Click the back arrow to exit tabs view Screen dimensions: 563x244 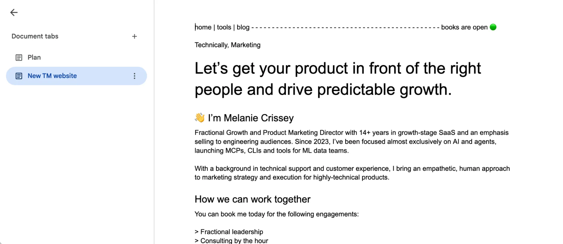tap(14, 12)
